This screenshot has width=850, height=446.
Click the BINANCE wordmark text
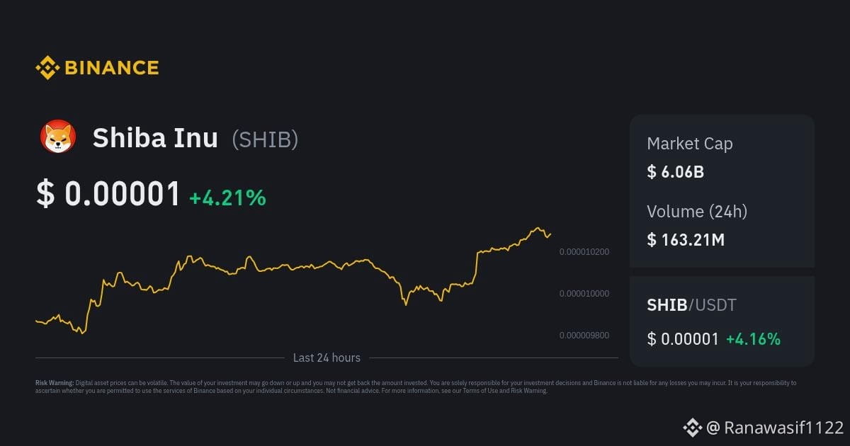click(112, 68)
